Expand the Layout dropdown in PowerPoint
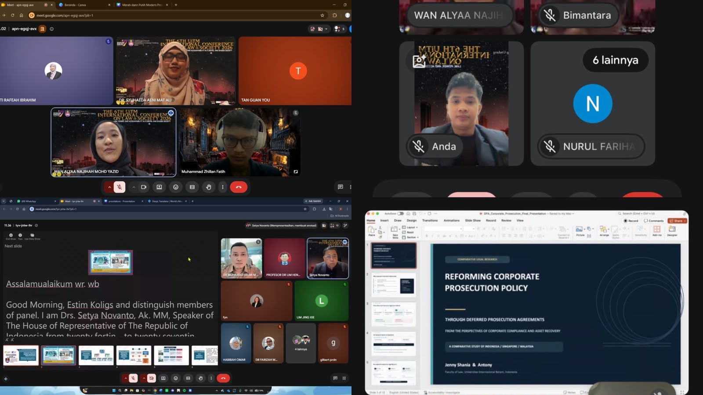The image size is (703, 395). click(409, 227)
